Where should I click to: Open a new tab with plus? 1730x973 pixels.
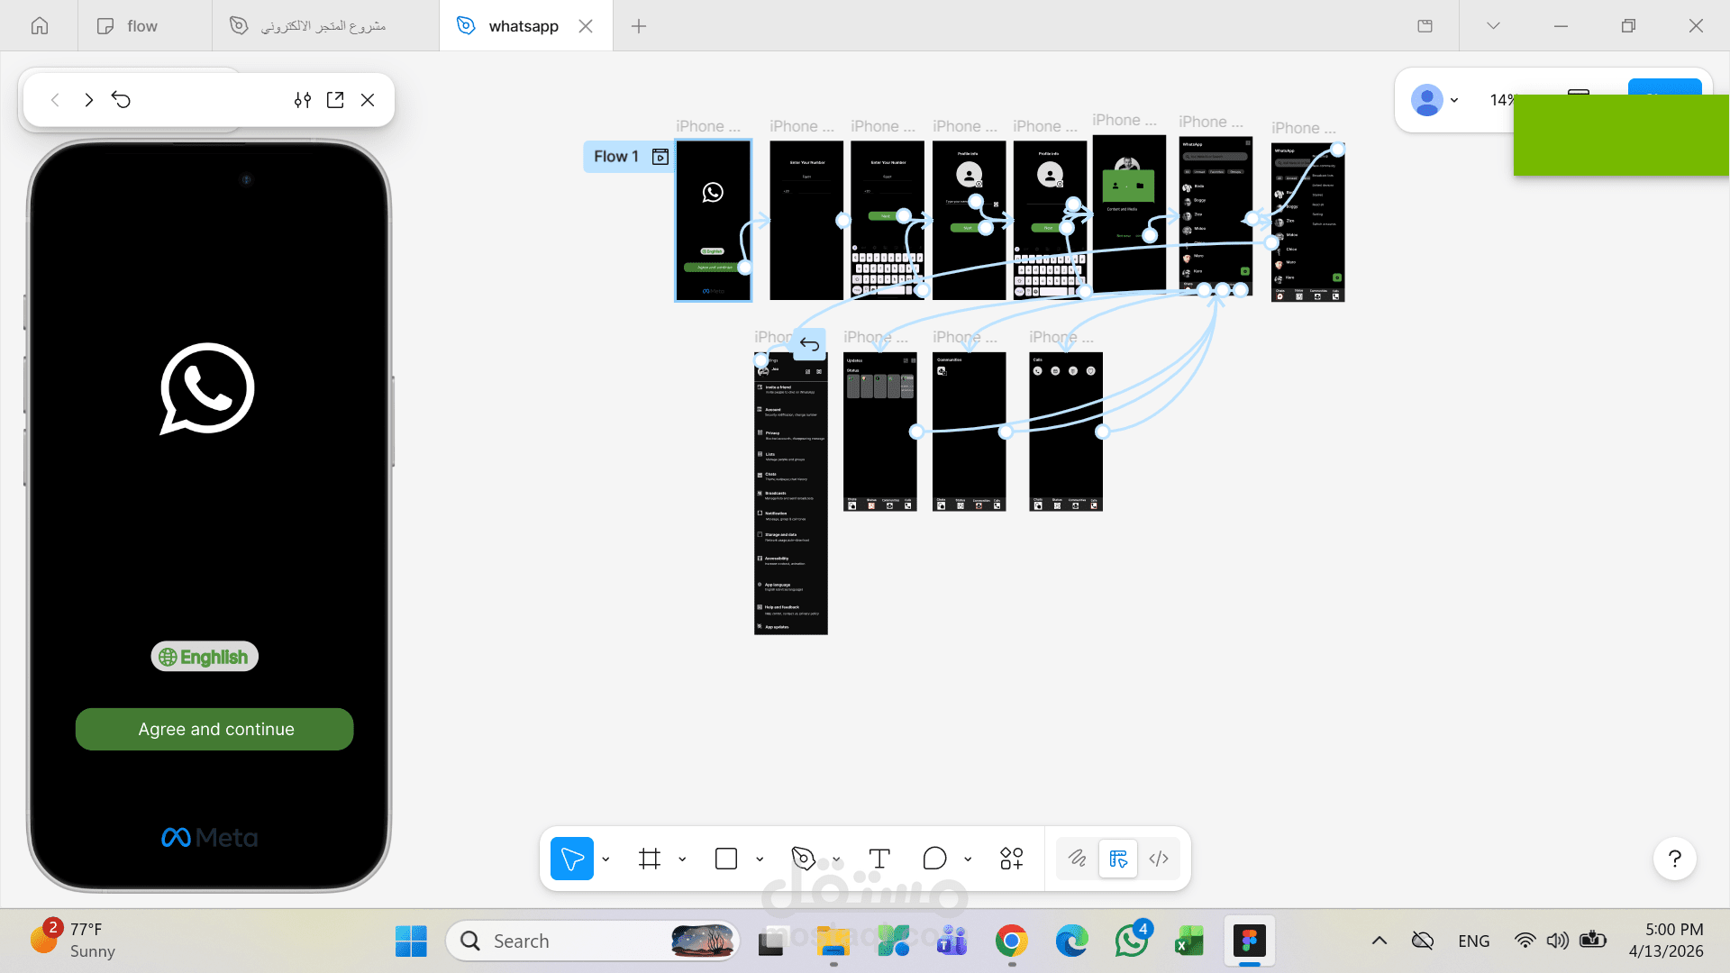click(639, 26)
